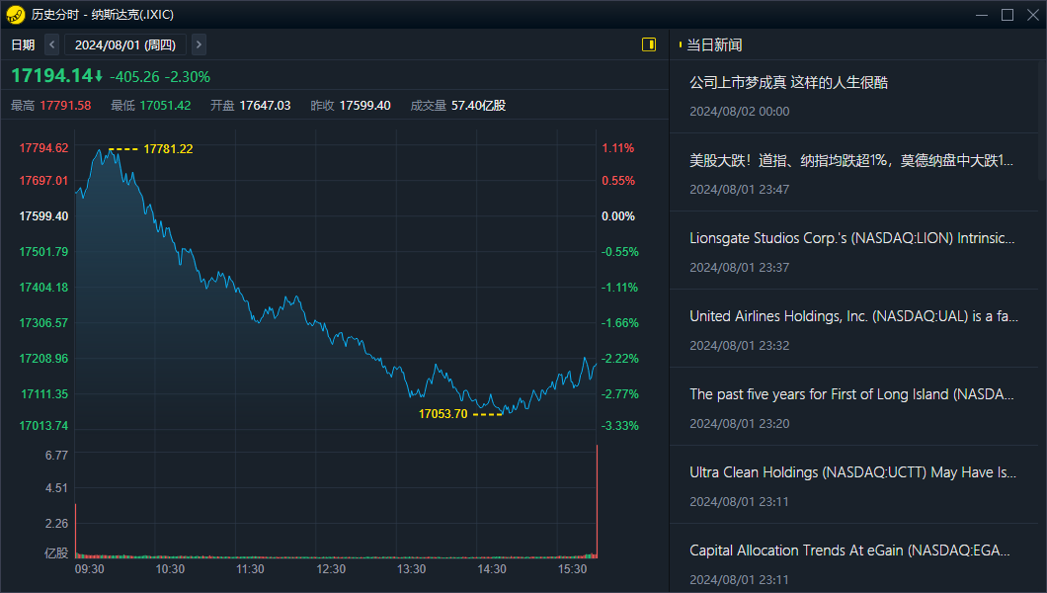
Task: Click y-axis label 17501.79
Action: coord(44,252)
